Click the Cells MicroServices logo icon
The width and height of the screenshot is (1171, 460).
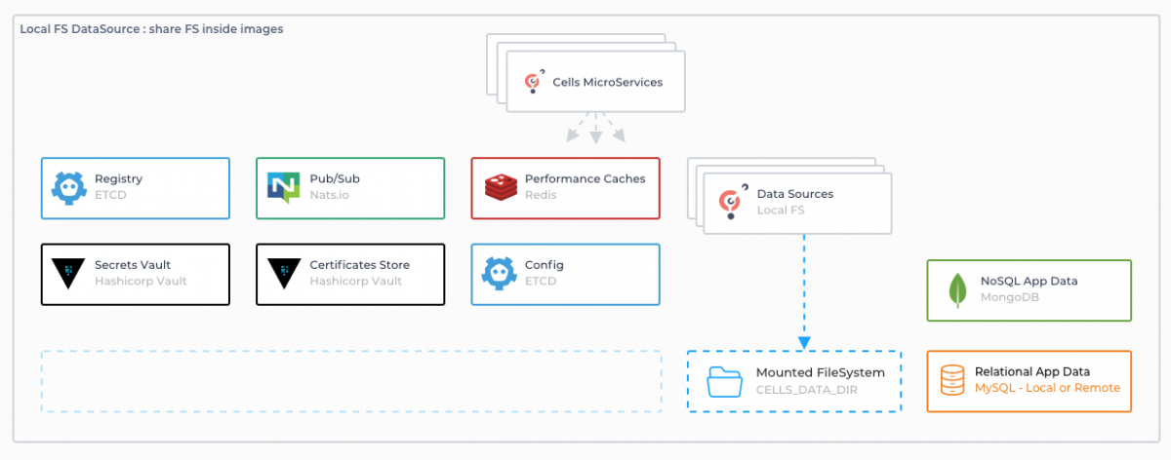tap(534, 83)
